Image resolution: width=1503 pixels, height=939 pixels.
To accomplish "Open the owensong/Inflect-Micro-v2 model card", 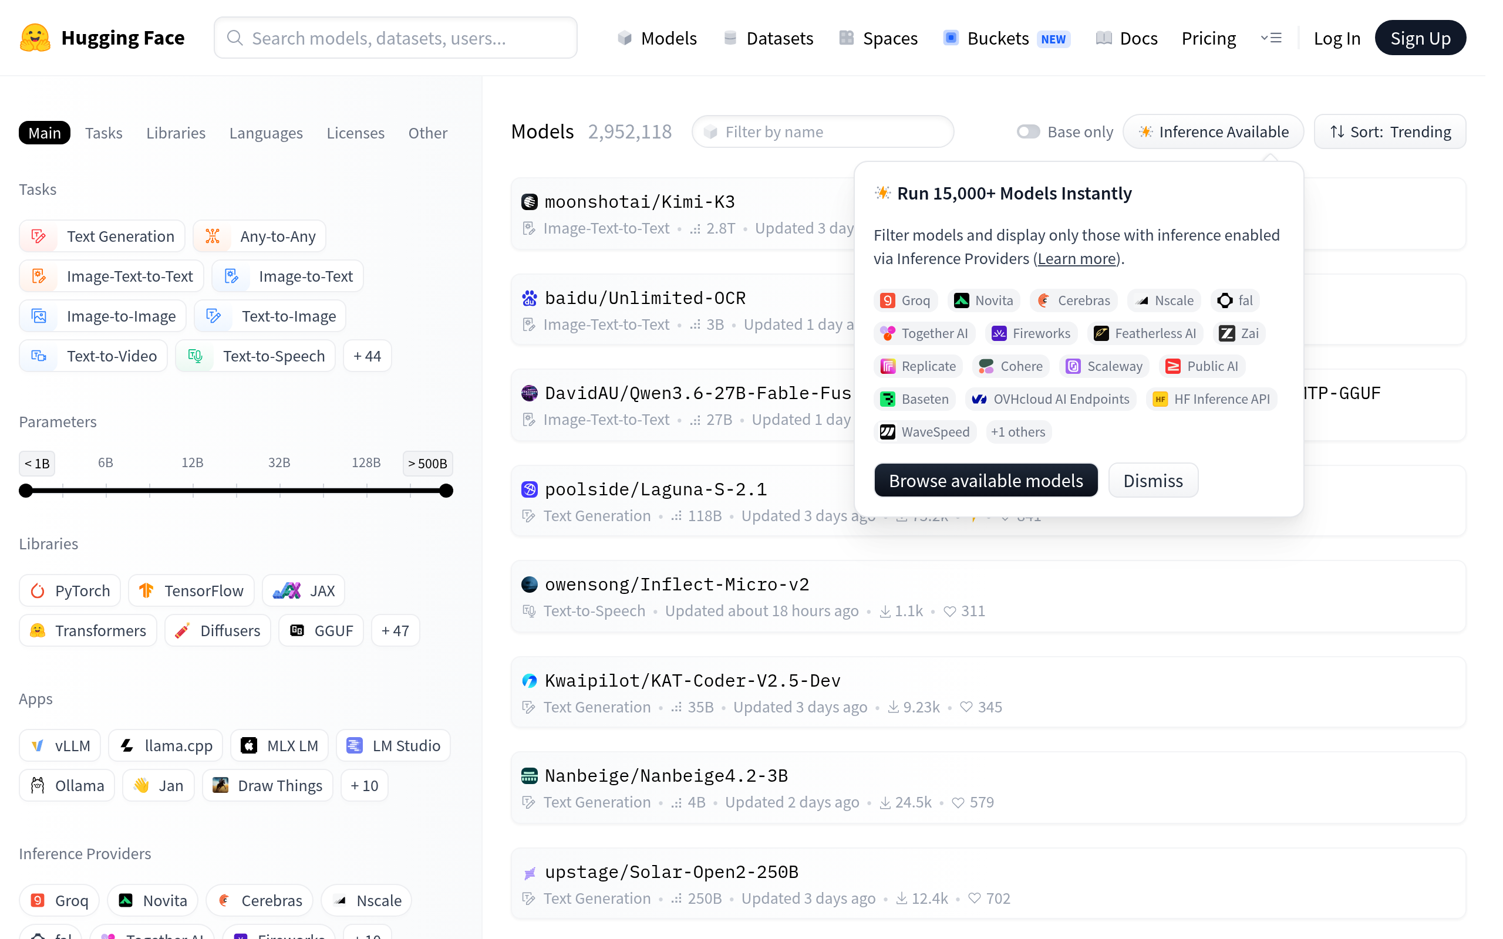I will 988,597.
